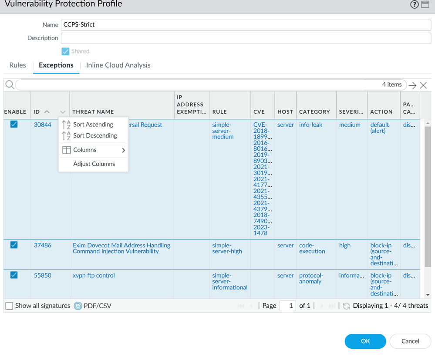Image resolution: width=435 pixels, height=357 pixels.
Task: Choose Sort Descending from the menu
Action: tap(94, 135)
